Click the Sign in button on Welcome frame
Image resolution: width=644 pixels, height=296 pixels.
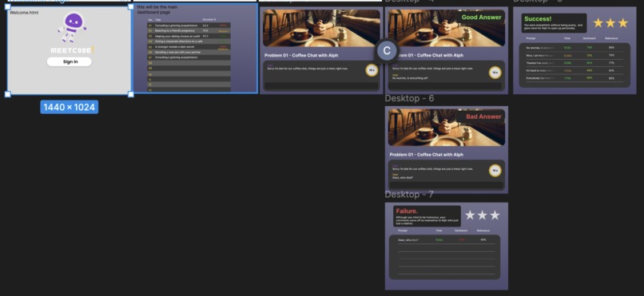69,61
